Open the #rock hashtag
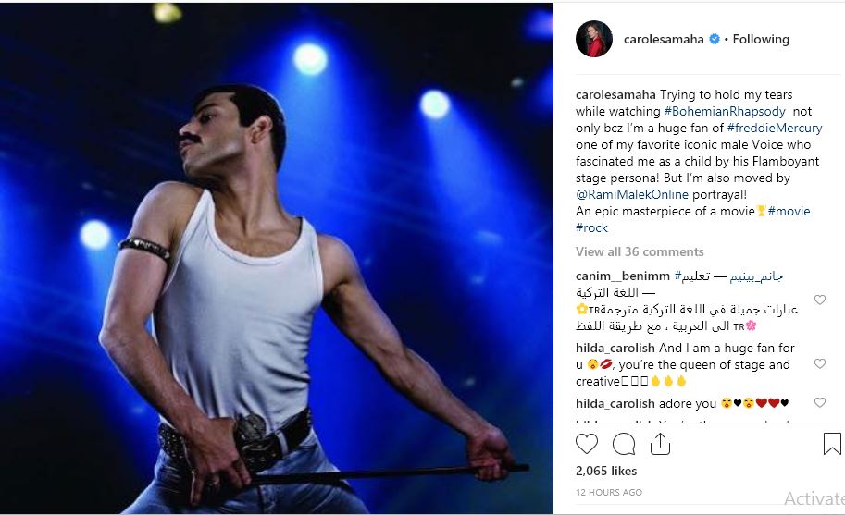845x515 pixels. tap(591, 227)
